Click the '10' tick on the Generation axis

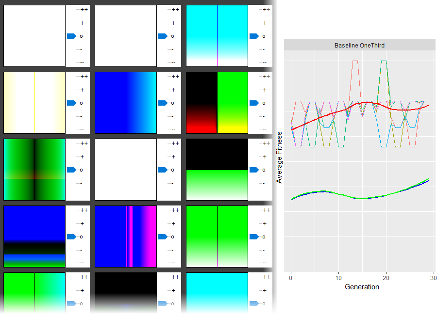338,278
